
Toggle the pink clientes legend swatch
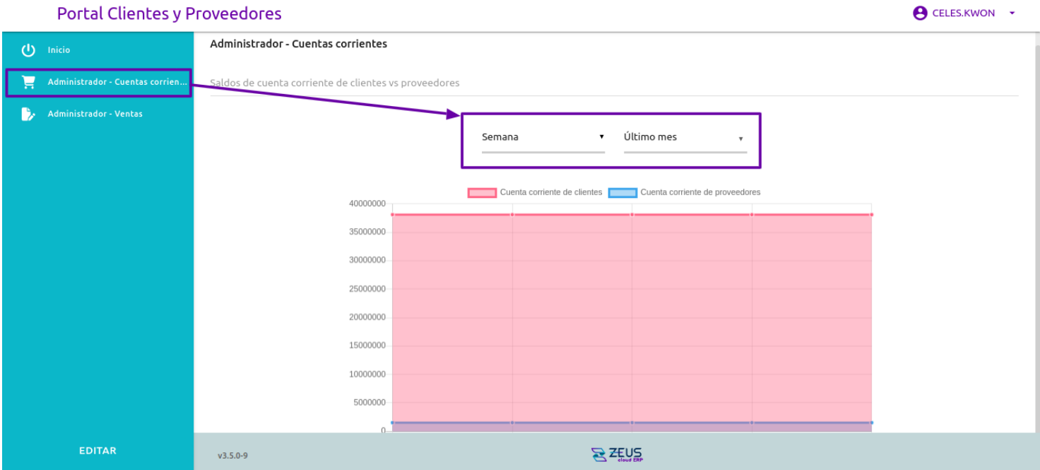pos(482,192)
